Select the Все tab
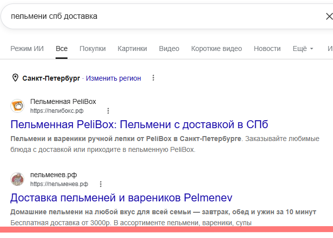Viewport: 333px width, 238px height. [62, 48]
